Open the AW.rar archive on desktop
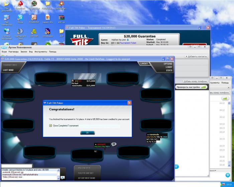Viewport: 234px width, 187px height. click(62, 19)
